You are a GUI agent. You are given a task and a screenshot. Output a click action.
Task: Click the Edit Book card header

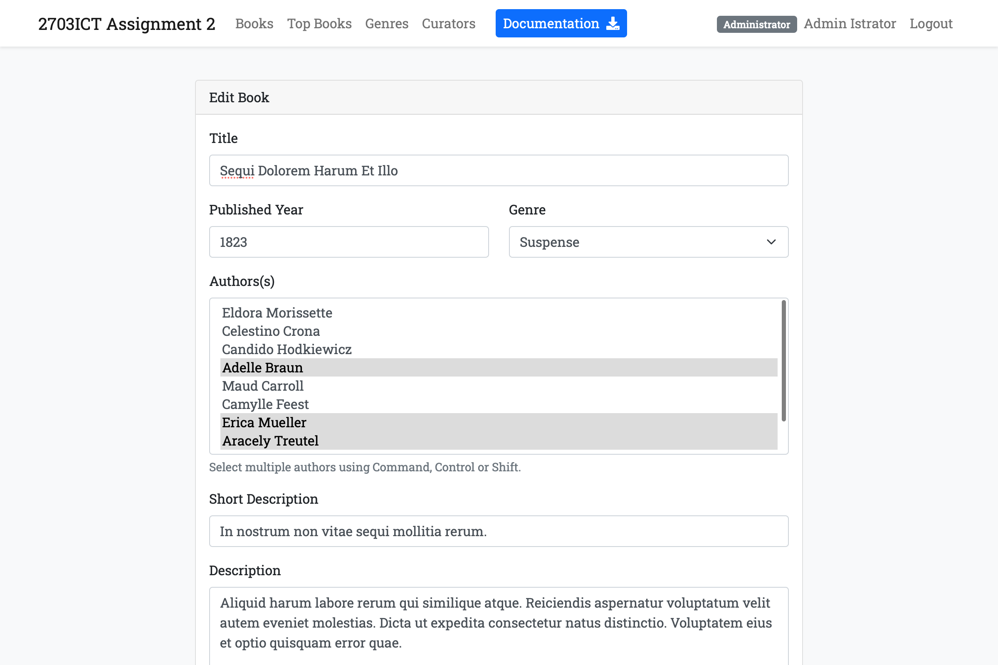click(x=499, y=98)
